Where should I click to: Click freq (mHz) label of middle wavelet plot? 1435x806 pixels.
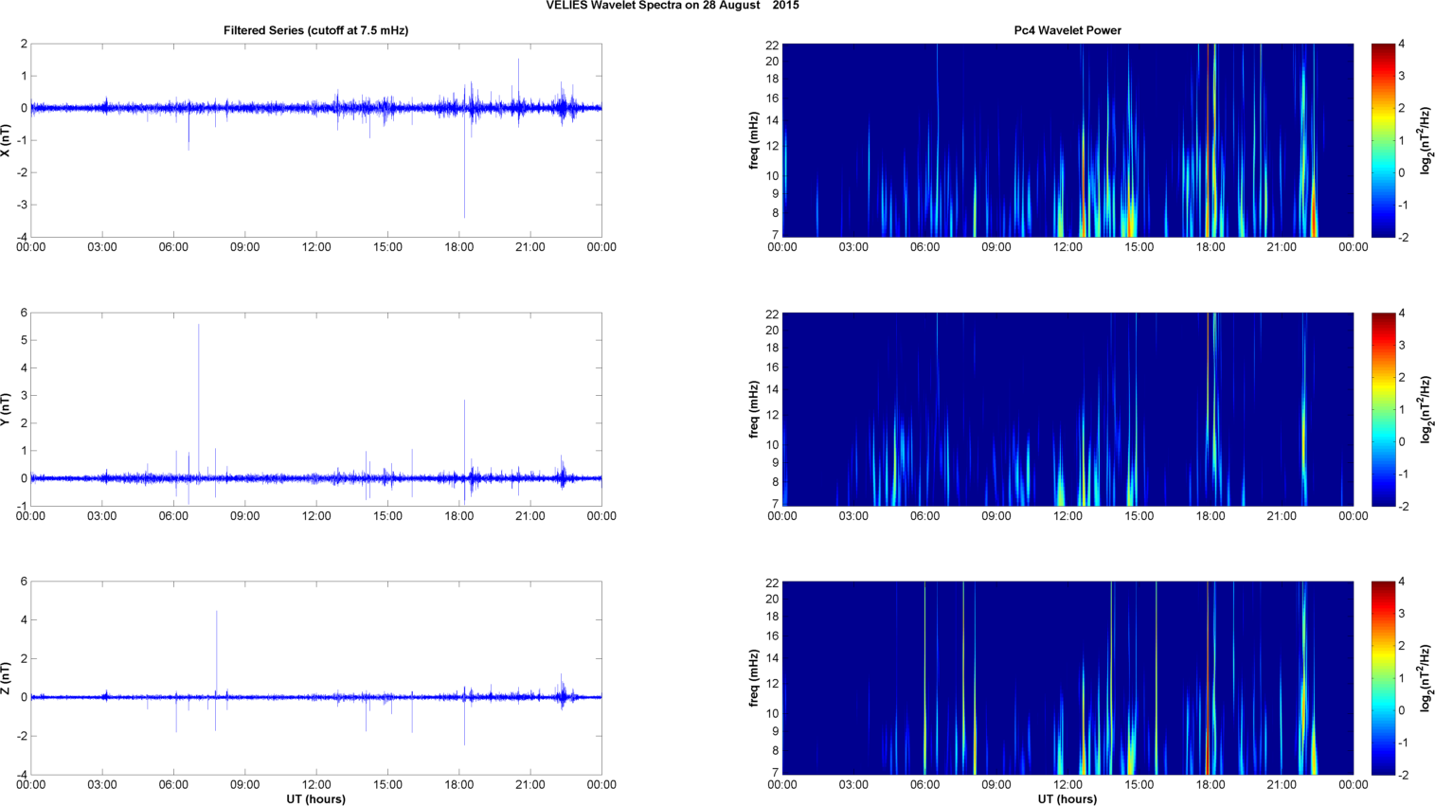pos(753,409)
